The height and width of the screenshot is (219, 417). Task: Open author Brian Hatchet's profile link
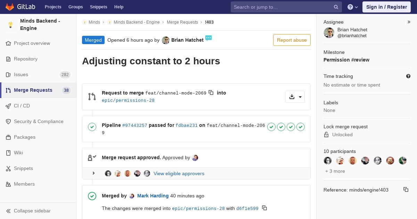(187, 40)
